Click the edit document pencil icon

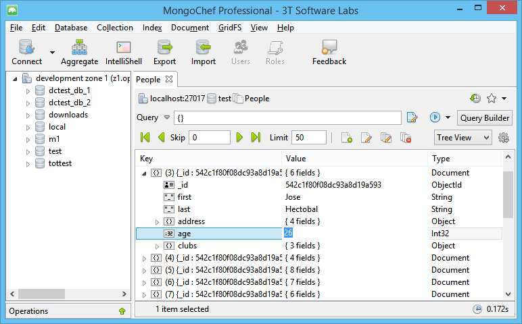click(366, 138)
